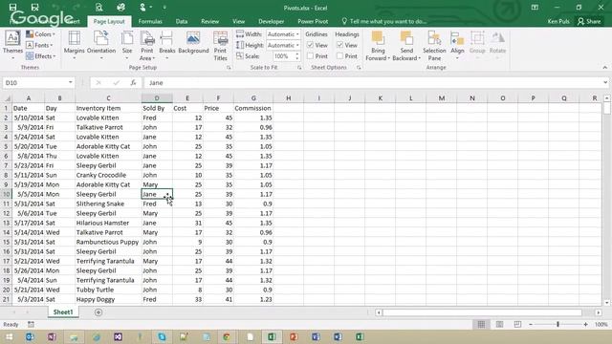Open the page Orientation menu
The height and width of the screenshot is (344, 612).
click(101, 45)
